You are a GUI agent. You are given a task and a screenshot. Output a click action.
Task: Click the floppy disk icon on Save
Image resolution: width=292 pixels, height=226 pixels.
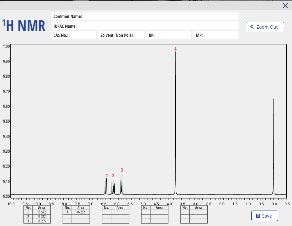coord(258,216)
